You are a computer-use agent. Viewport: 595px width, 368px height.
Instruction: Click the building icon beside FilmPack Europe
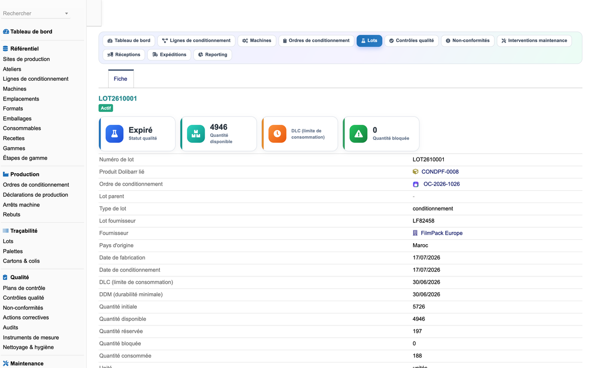coord(416,233)
